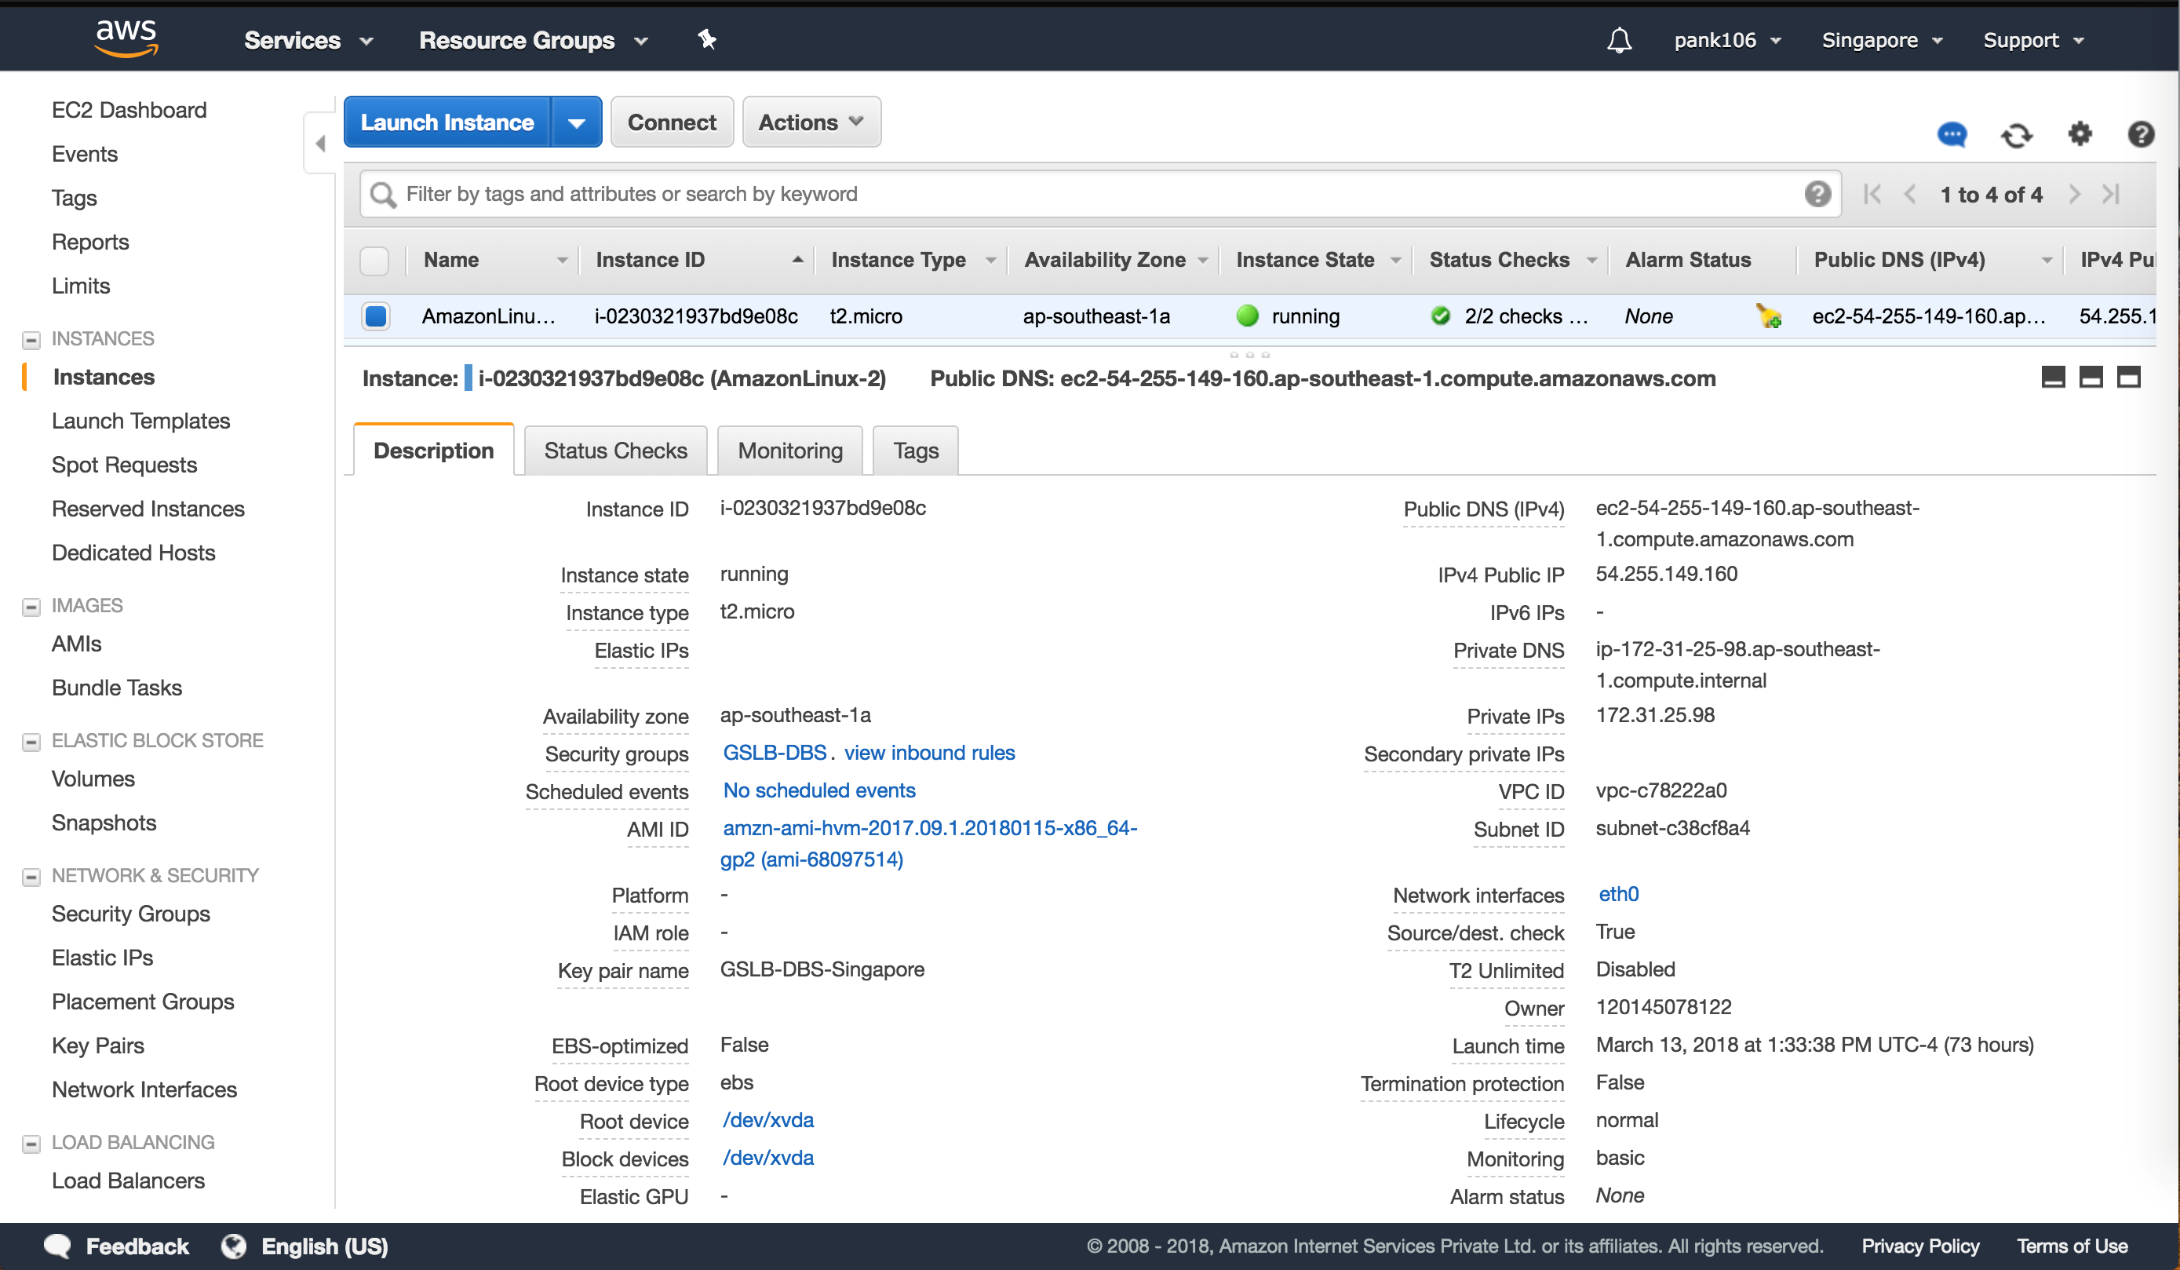Maximize the details pane with rightmost layout icon
The height and width of the screenshot is (1270, 2180).
tap(2128, 378)
